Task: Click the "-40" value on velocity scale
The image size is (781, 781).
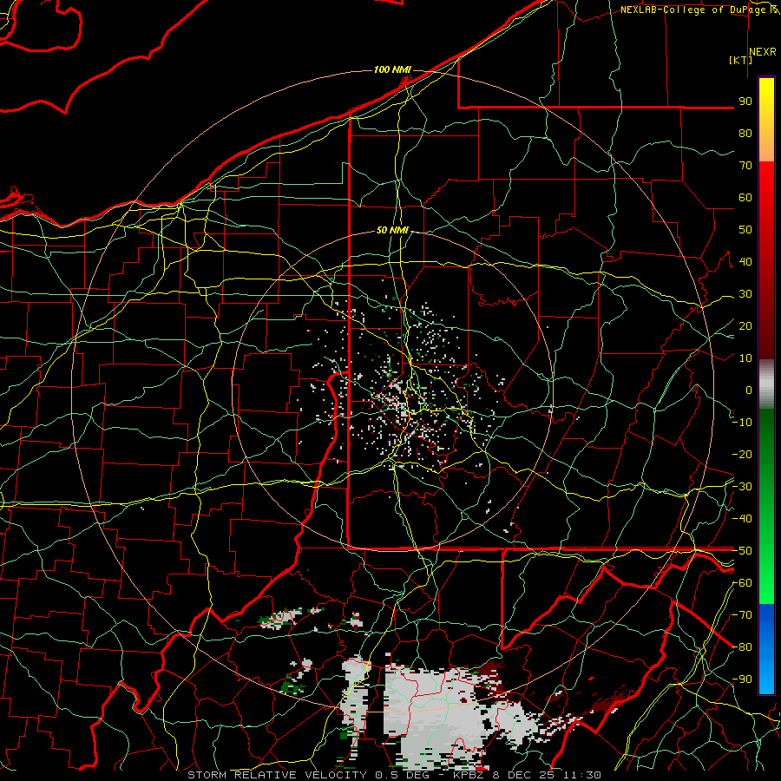Action: click(742, 519)
